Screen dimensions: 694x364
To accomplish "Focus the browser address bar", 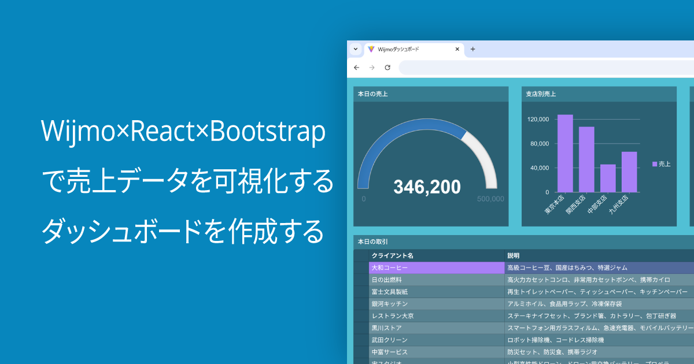I will click(544, 68).
